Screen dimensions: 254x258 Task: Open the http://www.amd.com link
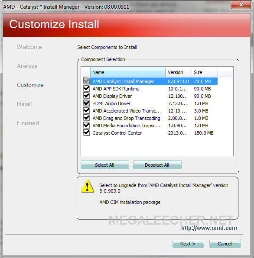[209, 228]
